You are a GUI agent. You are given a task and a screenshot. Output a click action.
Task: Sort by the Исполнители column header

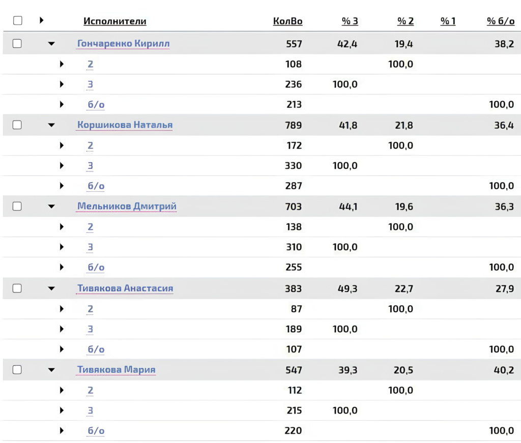pos(115,21)
